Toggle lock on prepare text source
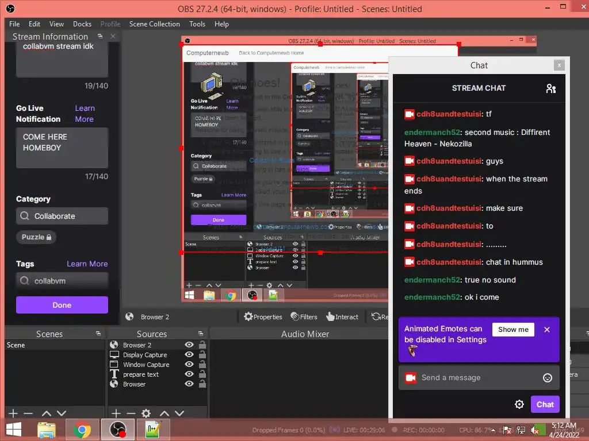Viewport: 589px width, 441px height. (x=202, y=373)
